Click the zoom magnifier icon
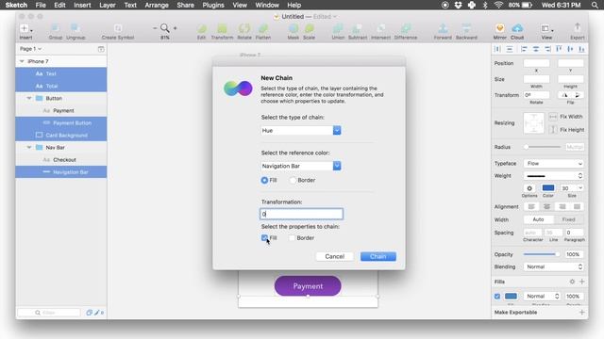This screenshot has height=339, width=604. [x=165, y=28]
